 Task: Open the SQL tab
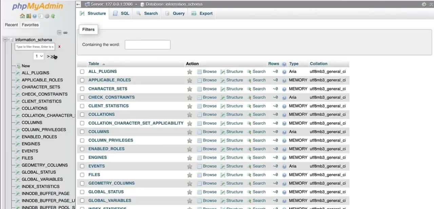pos(121,14)
